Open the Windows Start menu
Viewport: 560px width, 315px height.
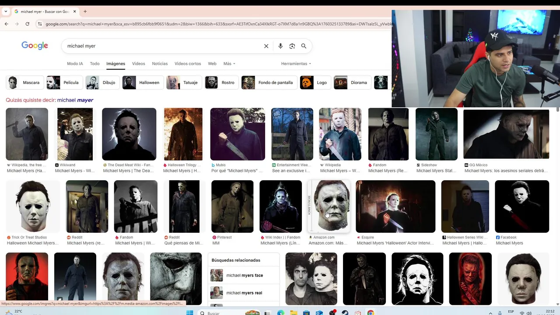pyautogui.click(x=189, y=312)
